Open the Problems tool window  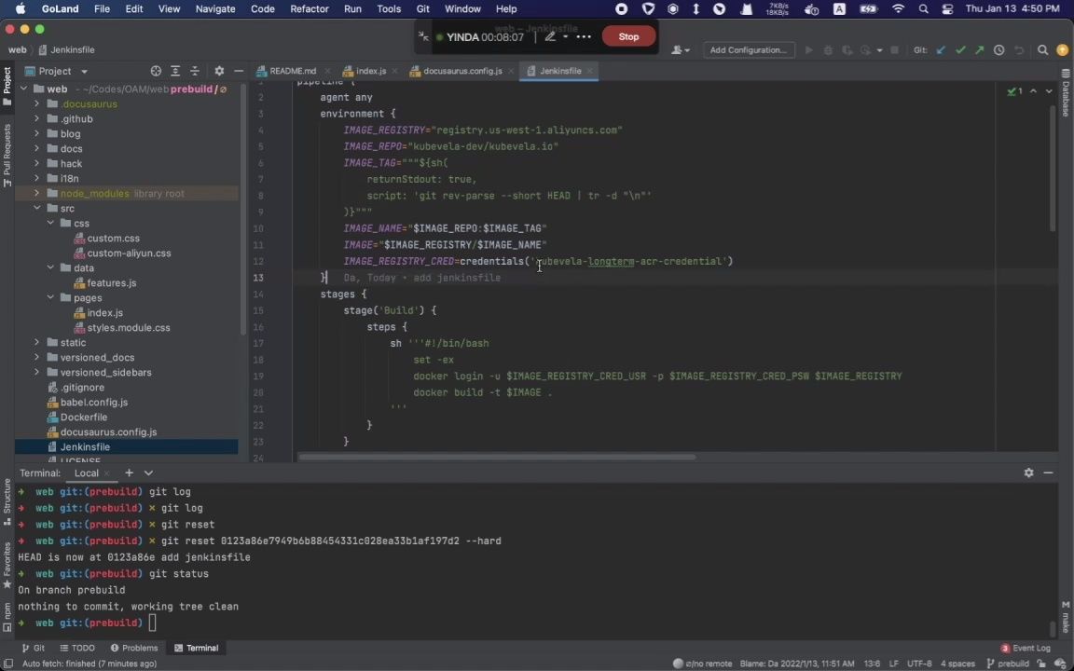pos(139,648)
